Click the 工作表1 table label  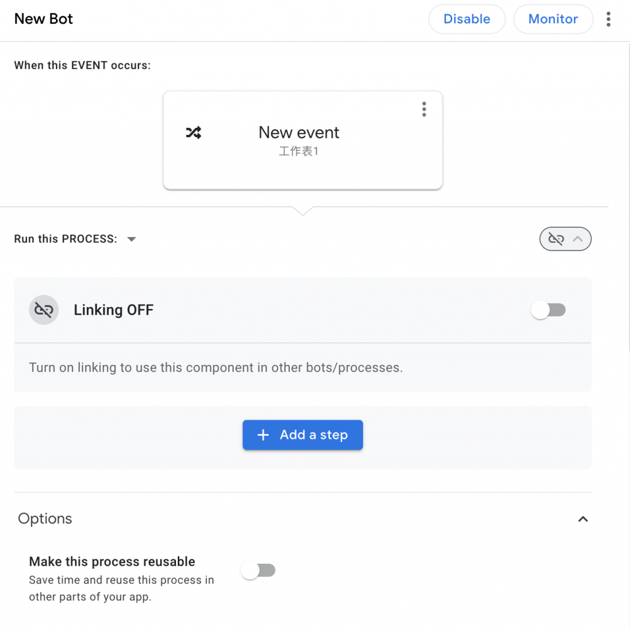pyautogui.click(x=299, y=151)
